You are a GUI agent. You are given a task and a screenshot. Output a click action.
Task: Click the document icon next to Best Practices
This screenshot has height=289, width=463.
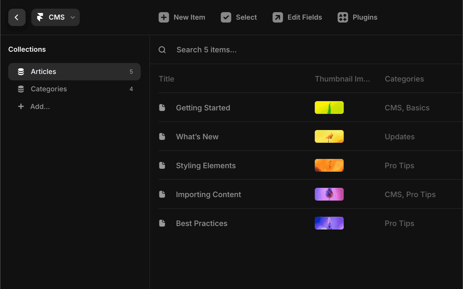[162, 223]
